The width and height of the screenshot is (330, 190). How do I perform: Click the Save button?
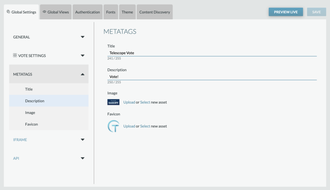316,12
